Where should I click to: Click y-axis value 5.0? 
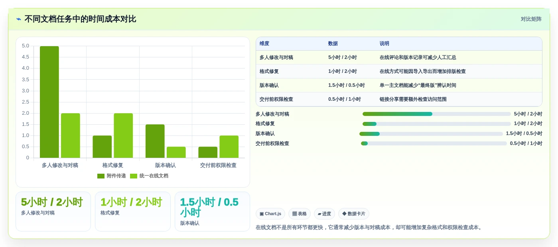click(26, 46)
